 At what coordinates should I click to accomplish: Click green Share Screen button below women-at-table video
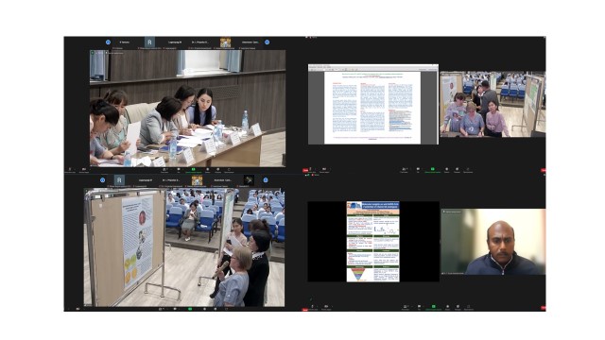tap(193, 169)
